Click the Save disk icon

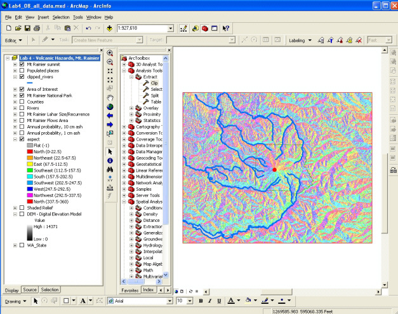pos(27,28)
